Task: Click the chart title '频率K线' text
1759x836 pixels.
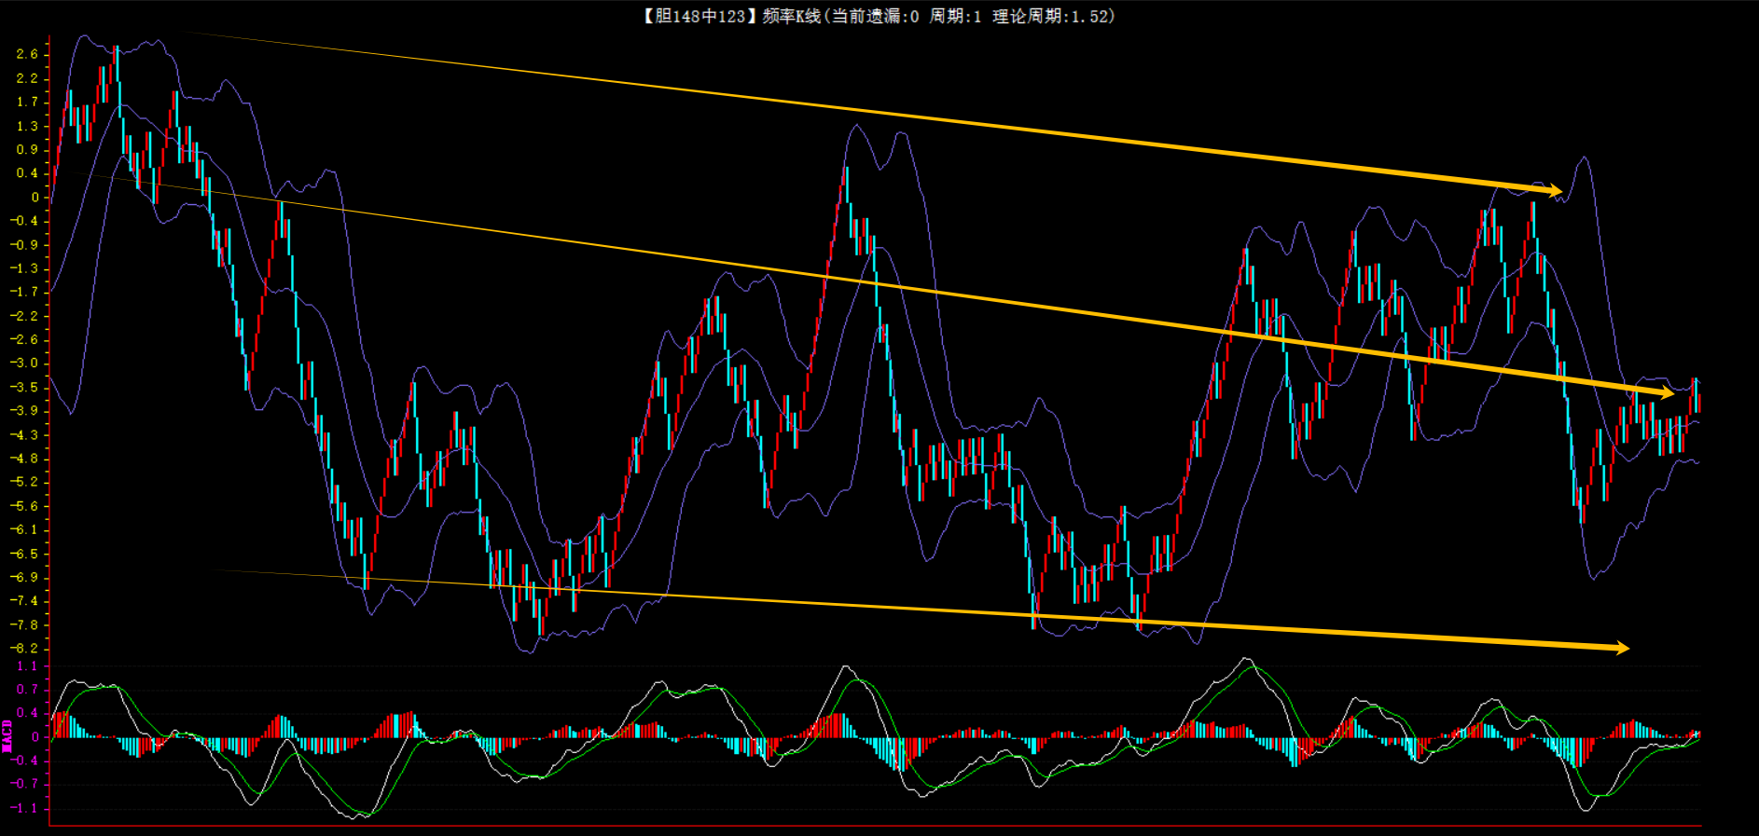Action: coord(791,16)
